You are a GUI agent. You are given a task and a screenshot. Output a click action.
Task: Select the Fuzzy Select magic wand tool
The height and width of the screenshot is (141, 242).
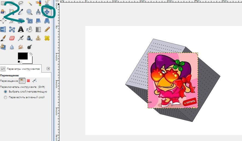pyautogui.click(x=29, y=3)
